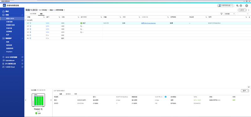Open the filter selector dropdown
The image size is (251, 117).
point(230,14)
